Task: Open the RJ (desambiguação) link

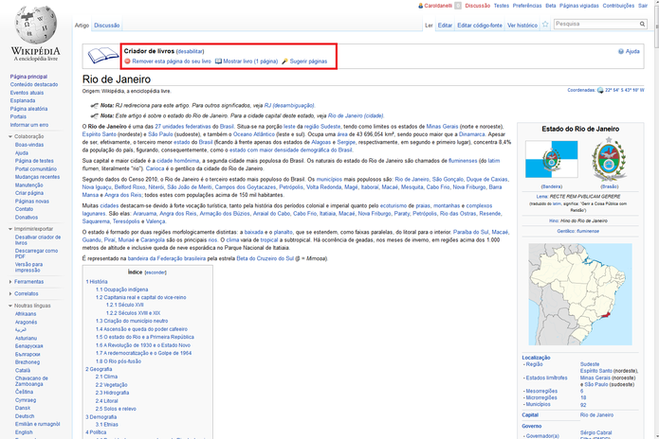Action: click(289, 105)
